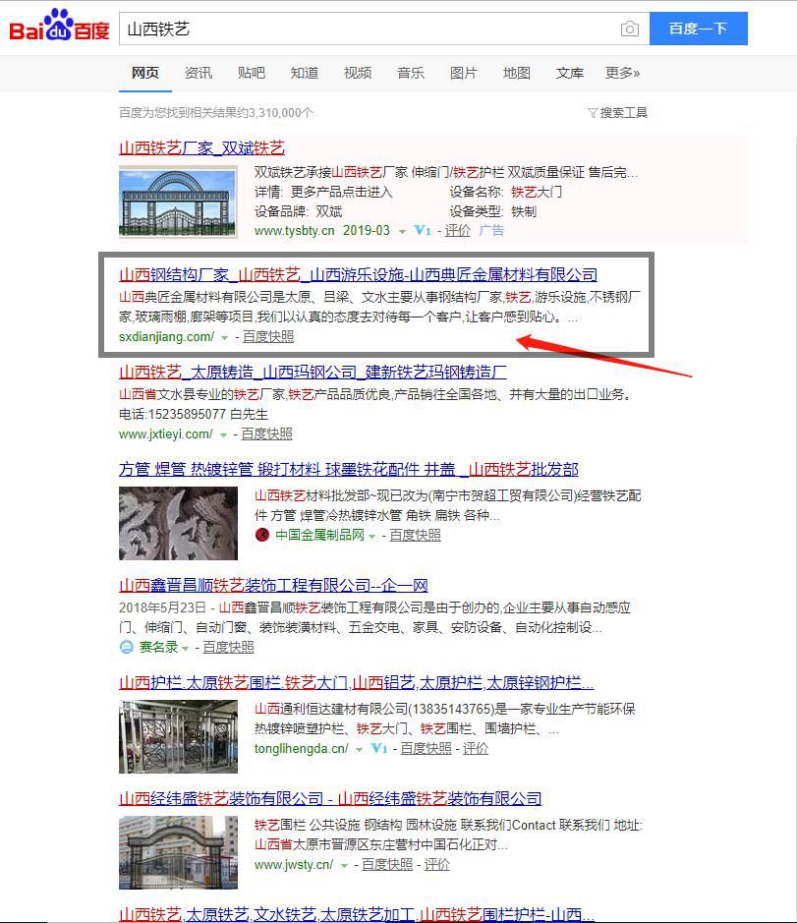797x923 pixels.
Task: Open 更多» to show more categories
Action: pyautogui.click(x=623, y=73)
